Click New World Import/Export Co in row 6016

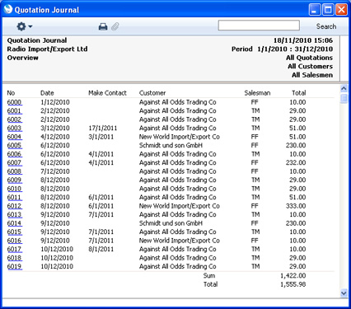pos(180,241)
